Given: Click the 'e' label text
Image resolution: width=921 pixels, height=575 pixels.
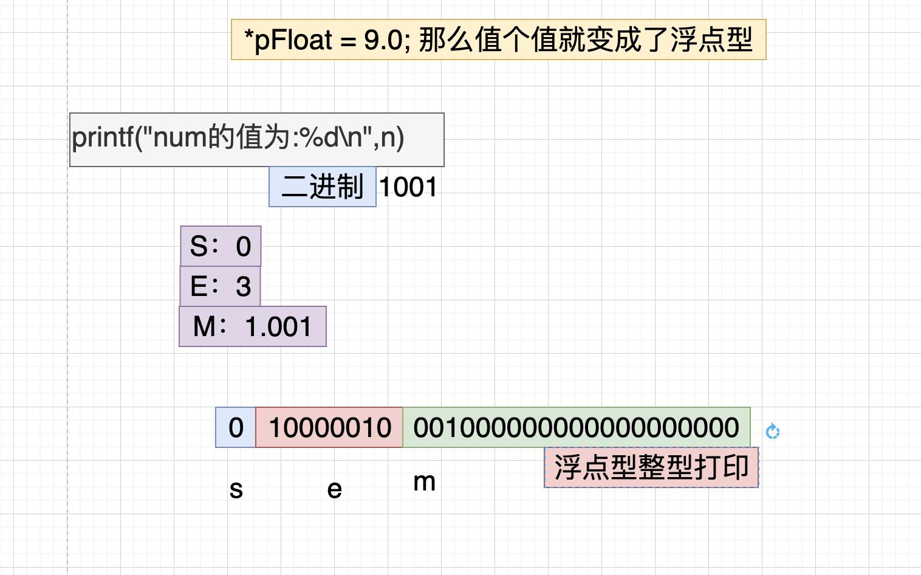Looking at the screenshot, I should tap(335, 489).
